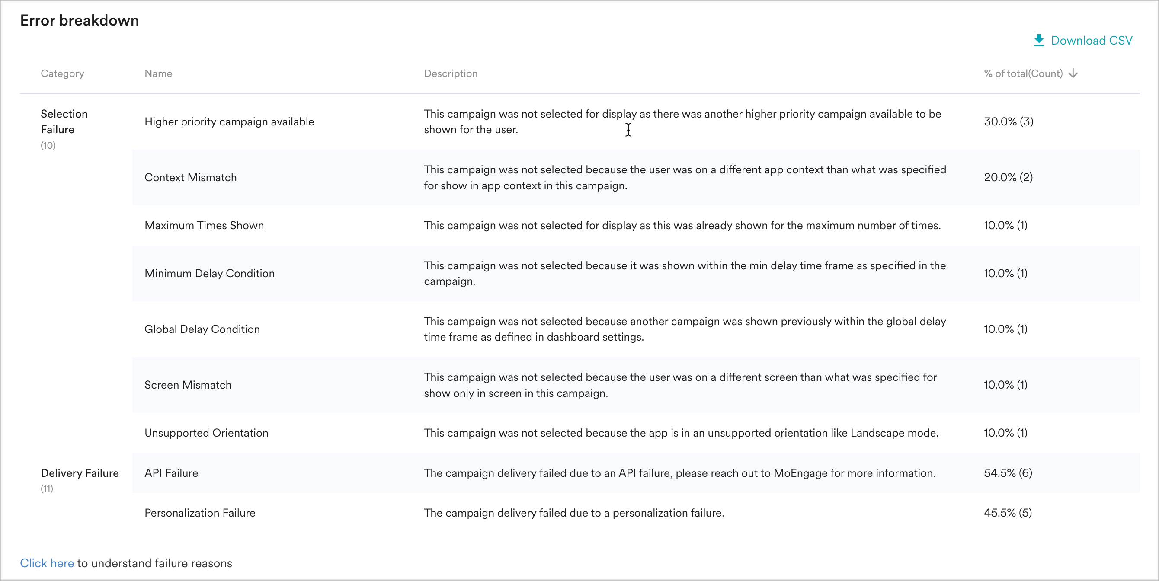Click the Higher priority campaign available row
This screenshot has width=1159, height=581.
[x=229, y=121]
